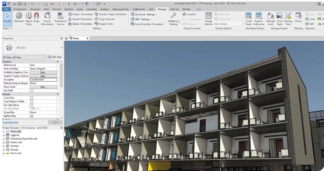
Task: Open the Properties help link
Action: coord(10,122)
